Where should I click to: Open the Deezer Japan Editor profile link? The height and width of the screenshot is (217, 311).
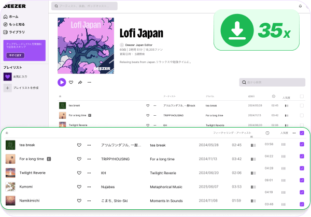point(138,45)
